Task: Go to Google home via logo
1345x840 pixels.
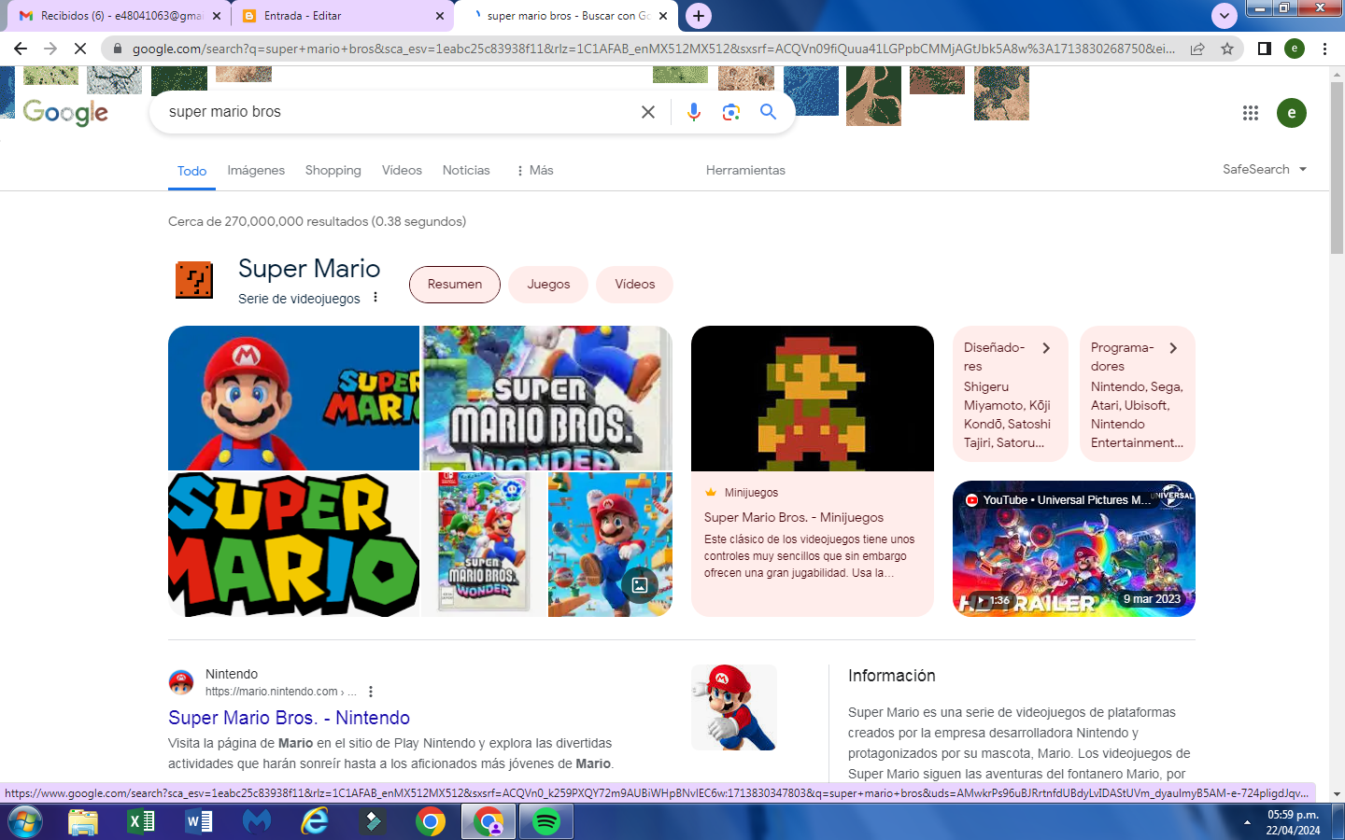Action: pos(65,113)
